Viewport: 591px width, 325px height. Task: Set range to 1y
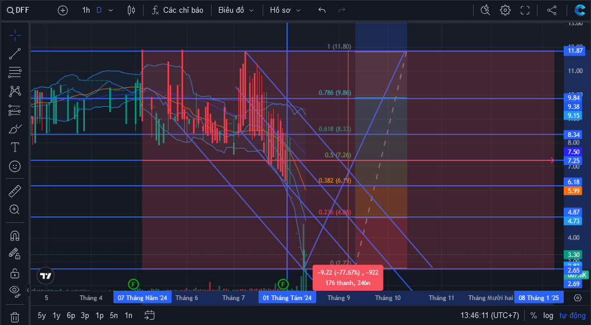click(x=56, y=316)
